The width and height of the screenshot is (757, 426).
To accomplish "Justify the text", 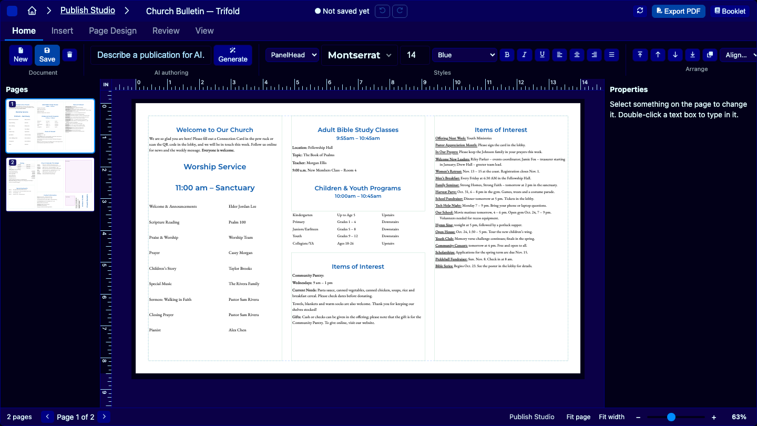I will pos(611,55).
